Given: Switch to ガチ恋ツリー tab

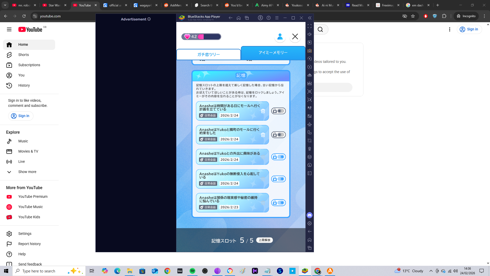Looking at the screenshot, I should [x=209, y=54].
